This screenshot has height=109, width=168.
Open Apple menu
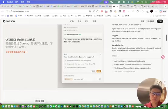(3, 2)
